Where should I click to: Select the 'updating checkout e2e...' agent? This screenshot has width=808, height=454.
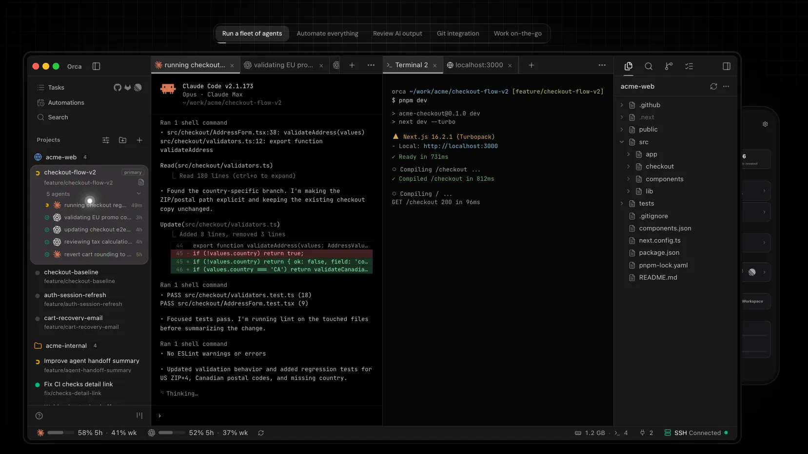click(x=93, y=230)
